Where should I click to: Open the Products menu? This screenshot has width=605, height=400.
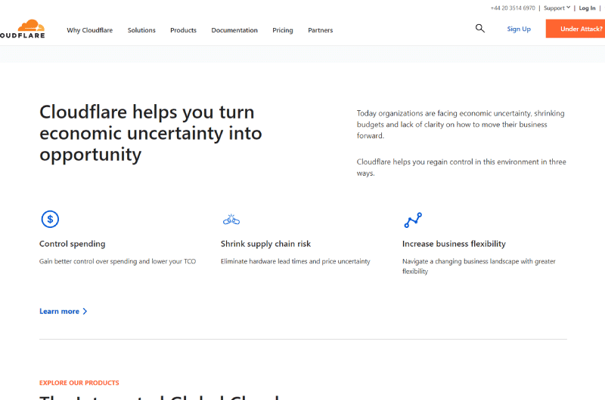[x=183, y=30]
